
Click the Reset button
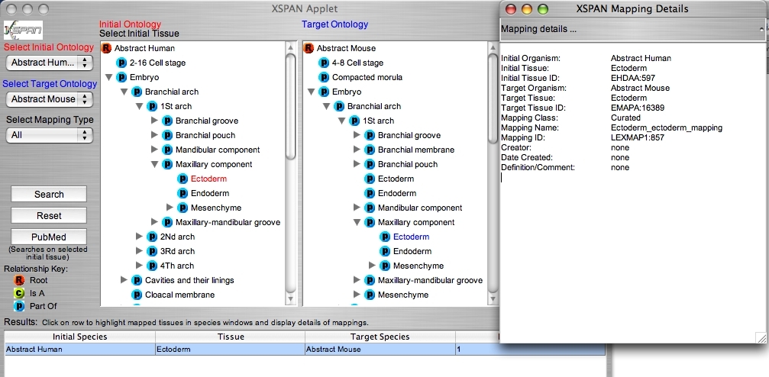point(49,216)
